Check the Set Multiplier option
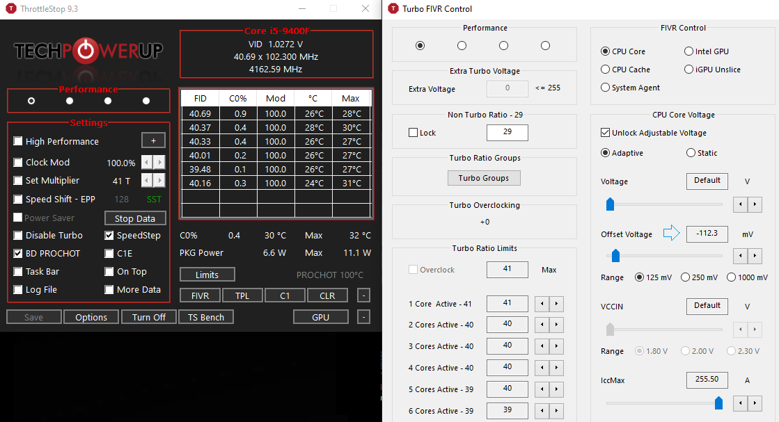 coord(18,181)
